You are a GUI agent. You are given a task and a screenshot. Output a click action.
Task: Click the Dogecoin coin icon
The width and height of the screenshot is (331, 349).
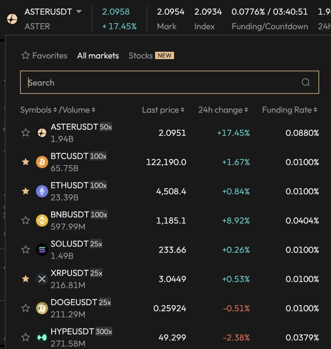(42, 308)
